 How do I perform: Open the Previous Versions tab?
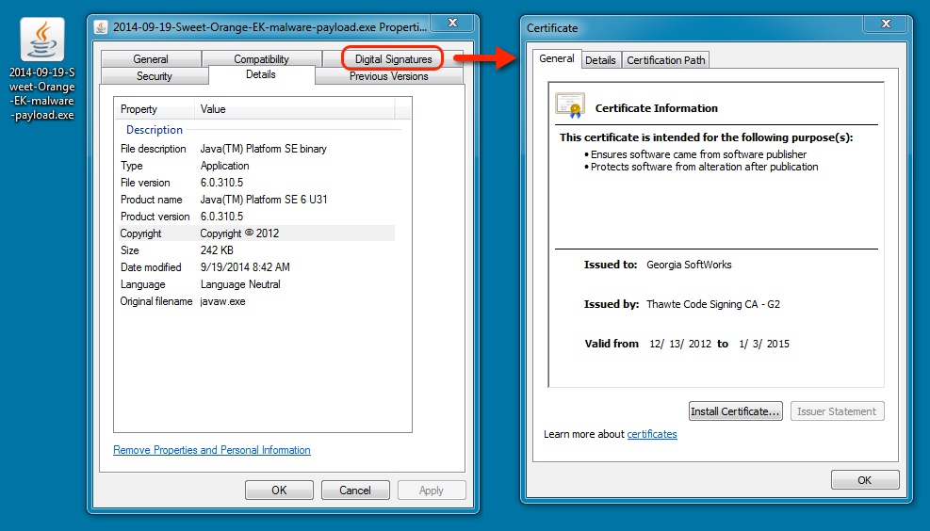(x=388, y=76)
